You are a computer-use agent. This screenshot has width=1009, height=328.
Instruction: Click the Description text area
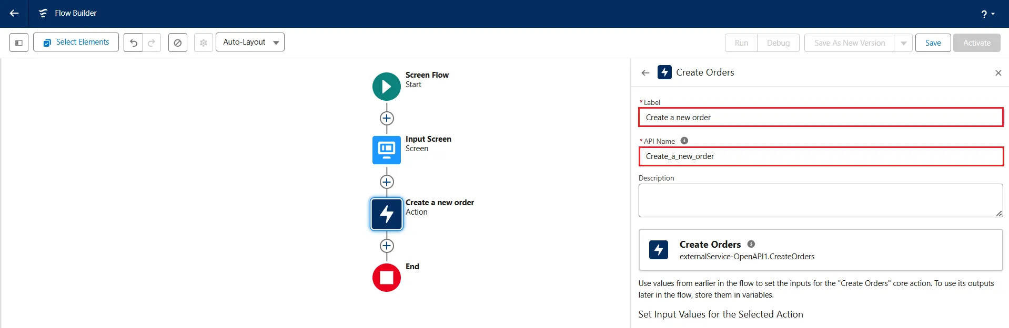[x=820, y=200]
